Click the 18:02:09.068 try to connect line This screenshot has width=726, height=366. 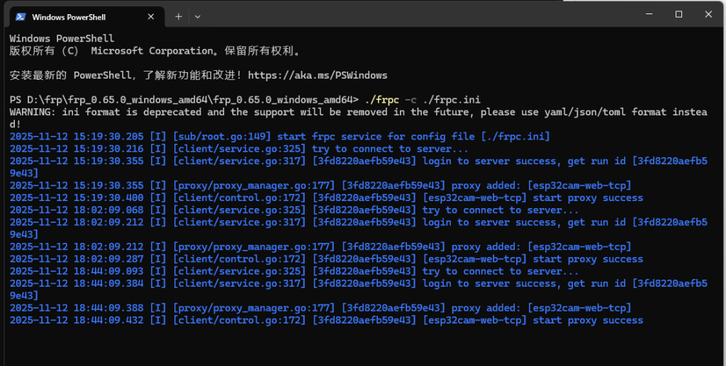point(294,210)
